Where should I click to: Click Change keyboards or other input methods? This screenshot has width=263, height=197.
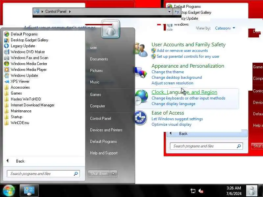[188, 98]
